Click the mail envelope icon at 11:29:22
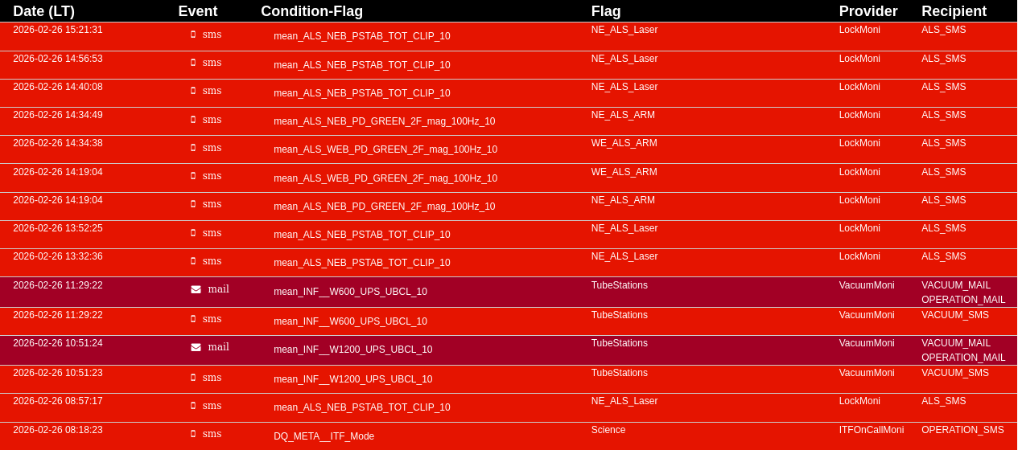 [196, 289]
